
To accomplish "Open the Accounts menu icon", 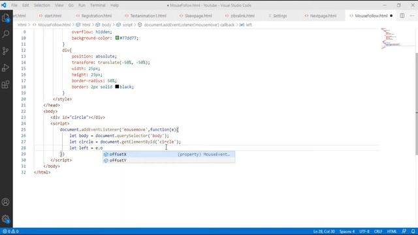I will coord(6,202).
